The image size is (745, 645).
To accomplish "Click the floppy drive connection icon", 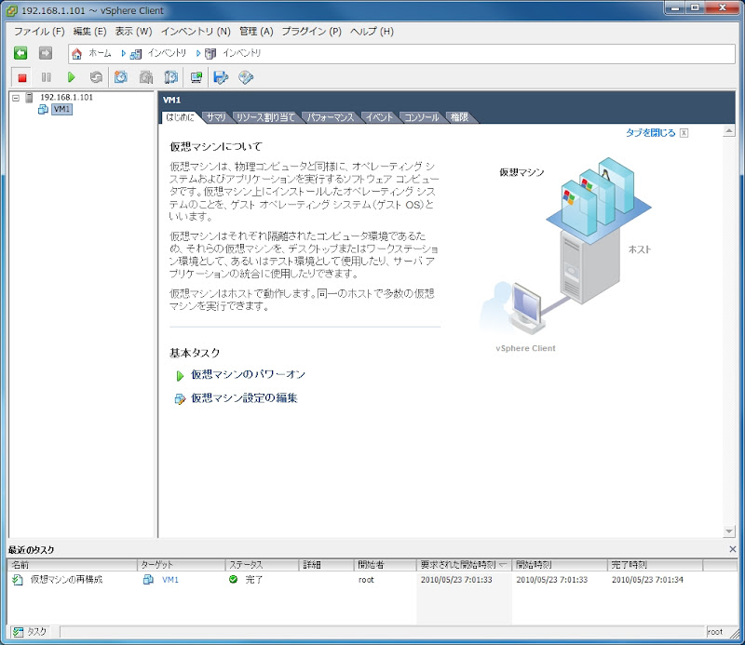I will pyautogui.click(x=221, y=77).
